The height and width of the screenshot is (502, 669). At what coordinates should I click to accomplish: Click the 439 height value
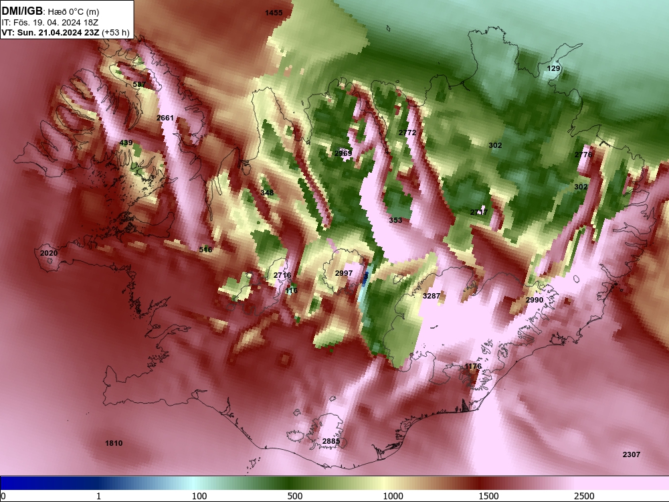point(126,143)
